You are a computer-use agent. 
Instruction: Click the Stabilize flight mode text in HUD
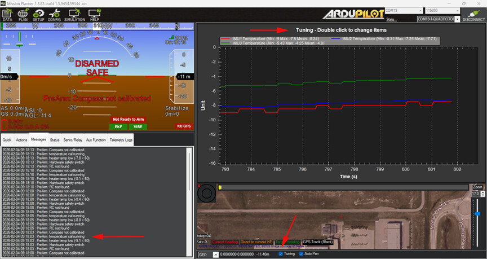click(177, 108)
